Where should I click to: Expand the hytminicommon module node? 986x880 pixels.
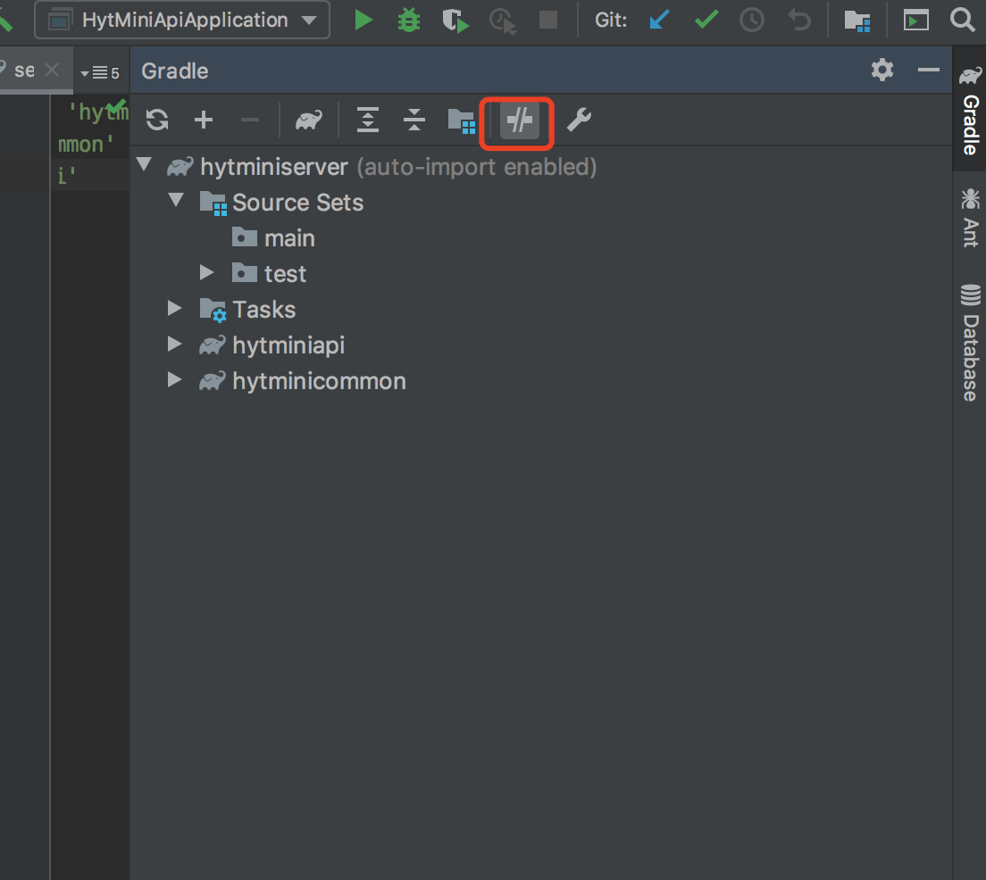[175, 379]
